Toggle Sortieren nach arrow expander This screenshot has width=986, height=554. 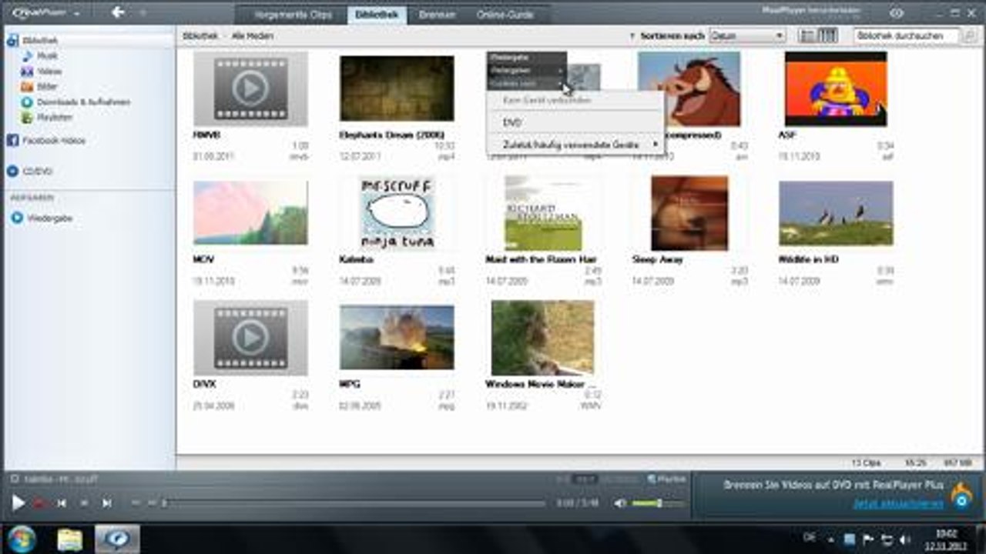[x=632, y=36]
